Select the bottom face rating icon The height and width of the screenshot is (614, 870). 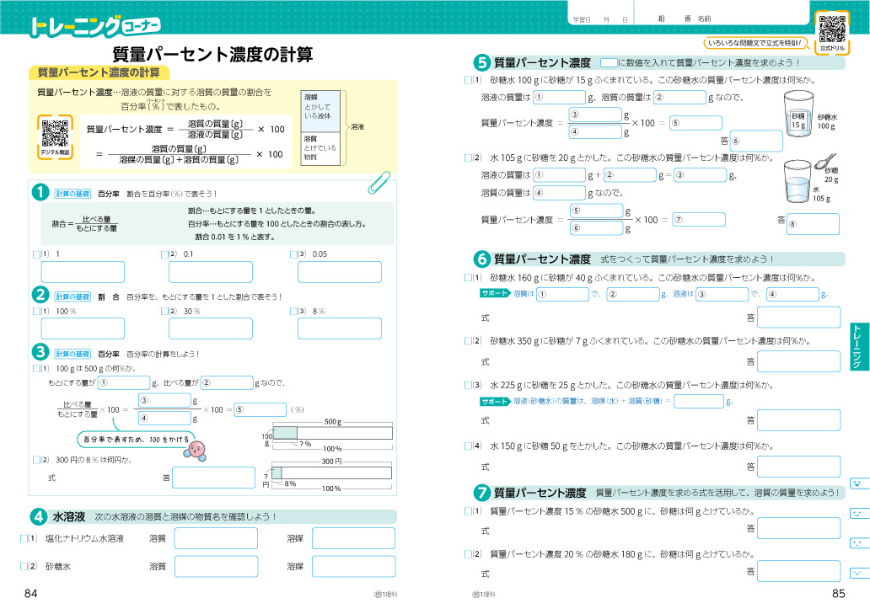(x=857, y=571)
